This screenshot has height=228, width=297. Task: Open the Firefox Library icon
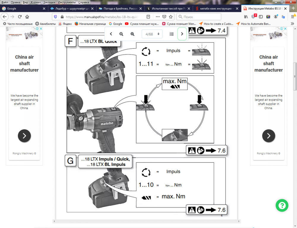[246, 17]
